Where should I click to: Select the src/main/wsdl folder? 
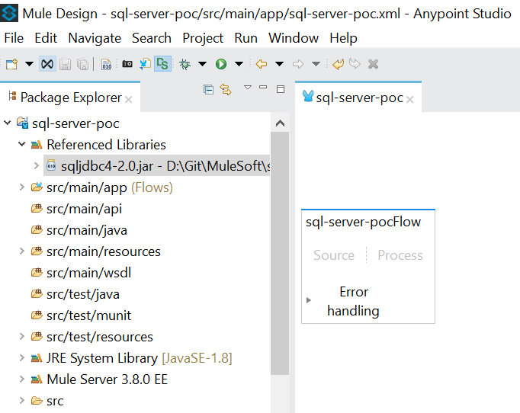click(89, 273)
